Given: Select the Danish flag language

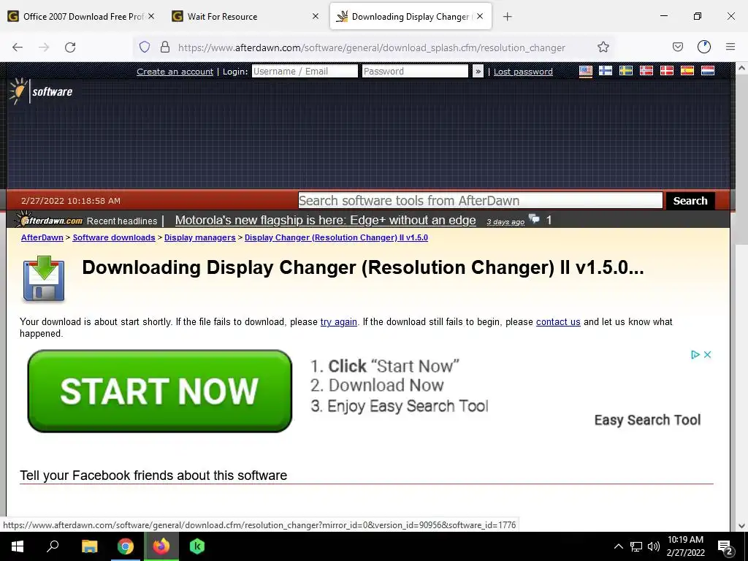Looking at the screenshot, I should tap(666, 71).
